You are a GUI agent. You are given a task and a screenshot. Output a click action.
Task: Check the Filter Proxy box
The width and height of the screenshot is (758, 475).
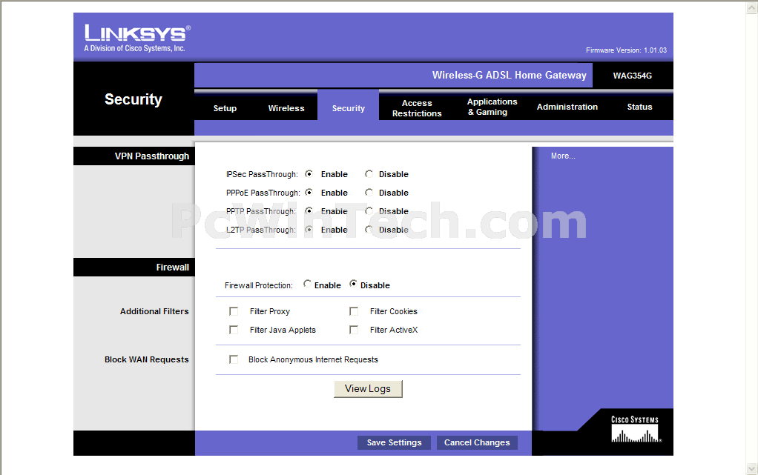(x=234, y=311)
